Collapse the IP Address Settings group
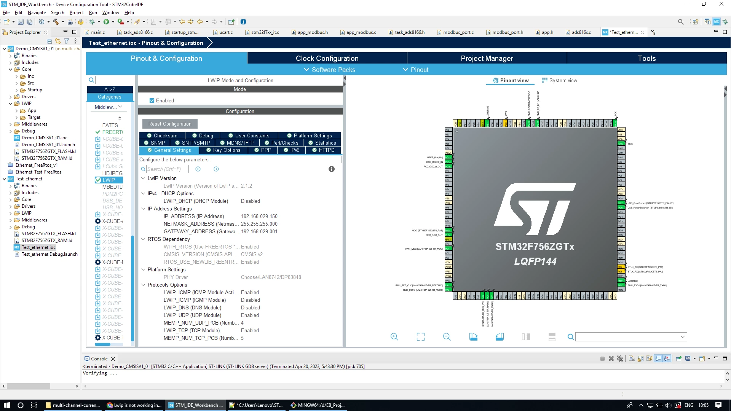This screenshot has width=731, height=411. [x=143, y=209]
